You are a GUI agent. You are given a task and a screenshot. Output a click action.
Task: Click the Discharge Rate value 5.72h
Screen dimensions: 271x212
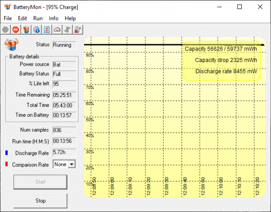coord(64,152)
